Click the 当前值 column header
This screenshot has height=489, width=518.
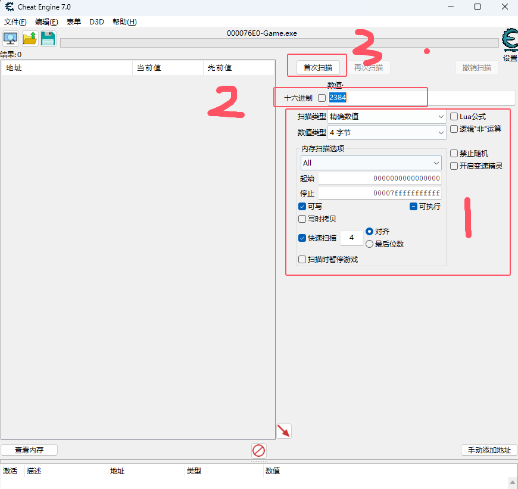coord(168,68)
